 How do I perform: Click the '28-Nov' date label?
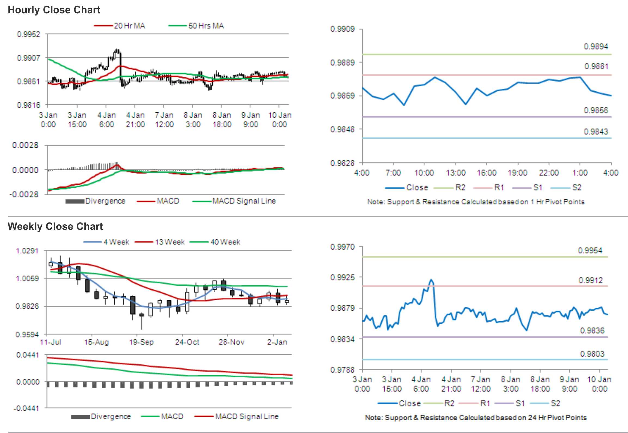231,342
